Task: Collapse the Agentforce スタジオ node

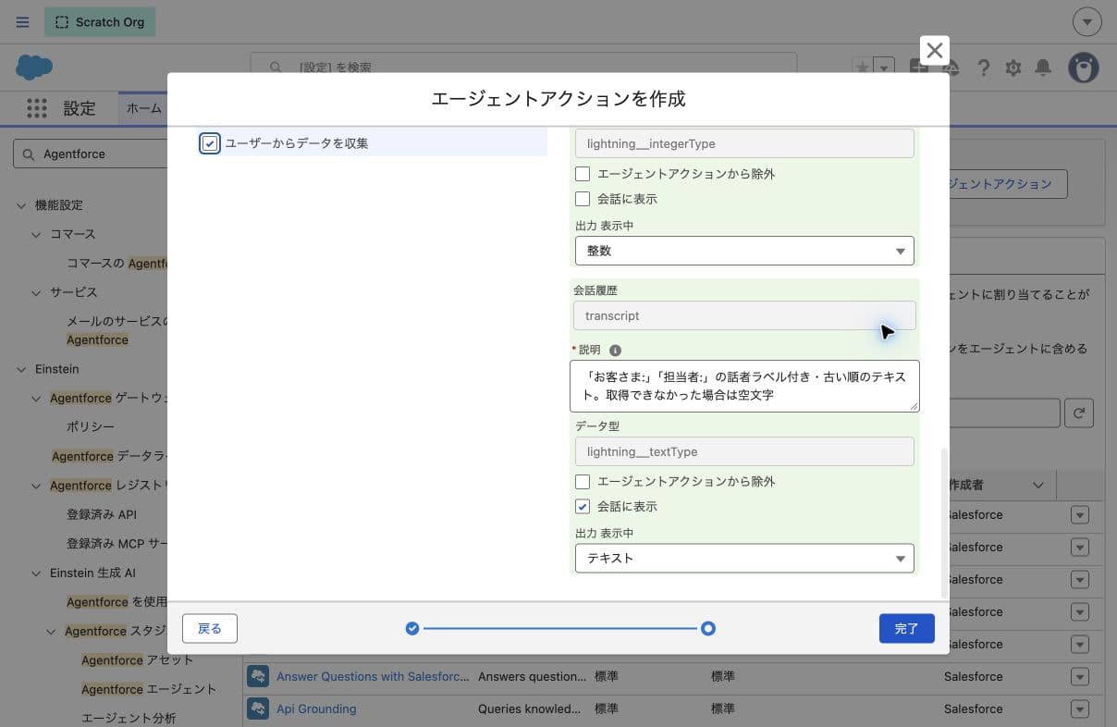Action: (x=51, y=632)
